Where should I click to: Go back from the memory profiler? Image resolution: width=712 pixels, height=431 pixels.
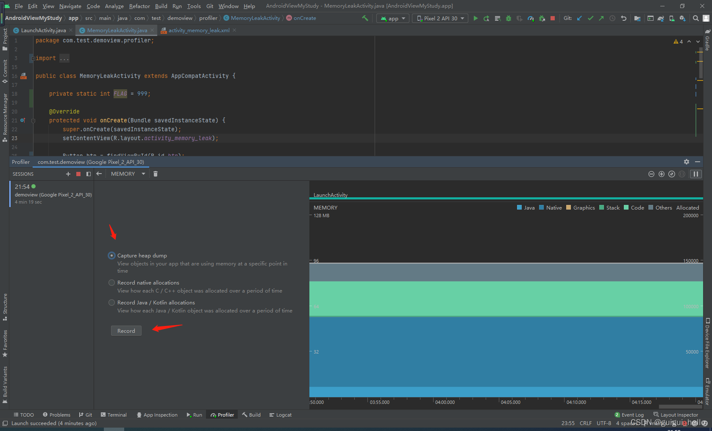pos(99,174)
